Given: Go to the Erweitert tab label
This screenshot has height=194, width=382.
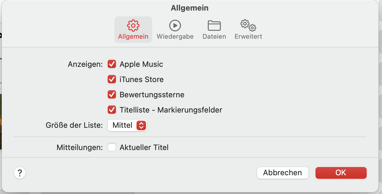Looking at the screenshot, I should coord(248,37).
